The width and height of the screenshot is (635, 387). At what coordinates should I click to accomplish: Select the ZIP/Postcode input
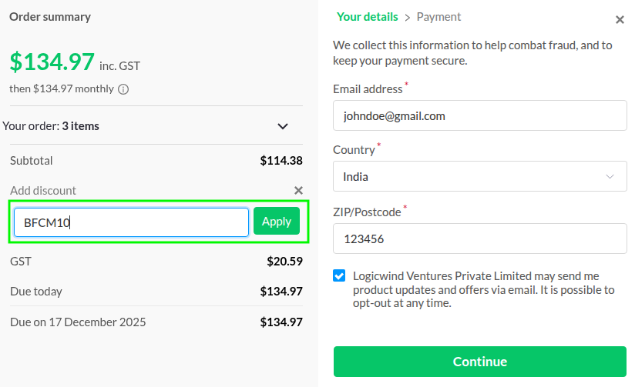(x=479, y=239)
